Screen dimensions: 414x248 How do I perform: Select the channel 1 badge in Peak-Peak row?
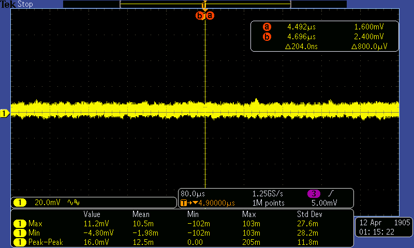[20, 242]
